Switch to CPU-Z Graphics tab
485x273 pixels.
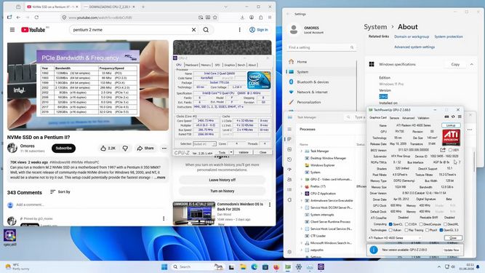click(x=230, y=65)
